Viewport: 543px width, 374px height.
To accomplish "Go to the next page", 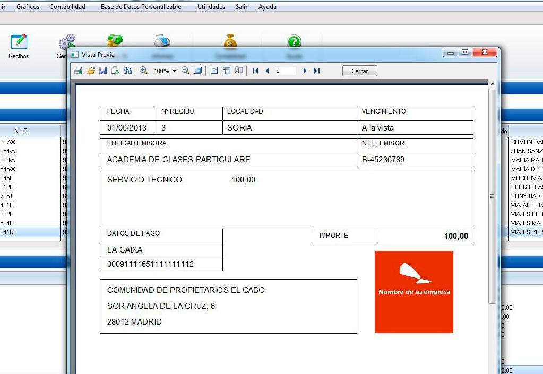I will pyautogui.click(x=305, y=71).
